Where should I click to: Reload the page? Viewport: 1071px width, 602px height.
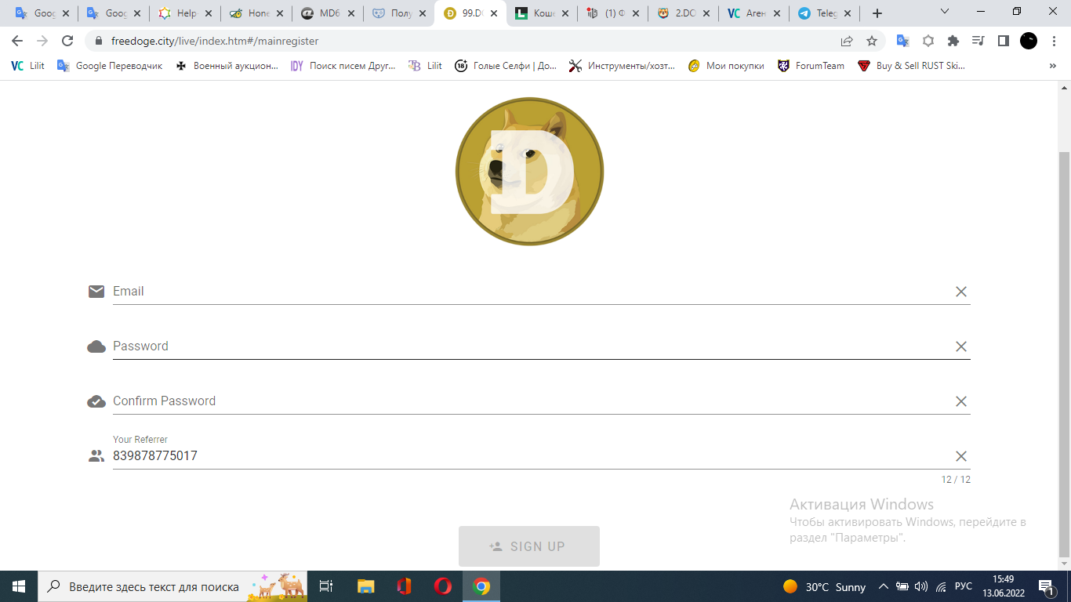pos(67,41)
